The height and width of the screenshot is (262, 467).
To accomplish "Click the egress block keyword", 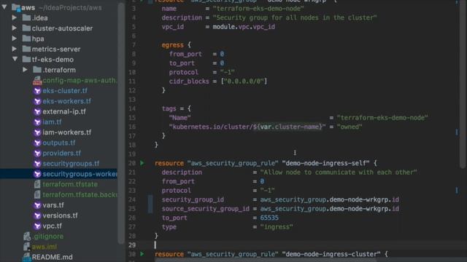I will point(173,45).
